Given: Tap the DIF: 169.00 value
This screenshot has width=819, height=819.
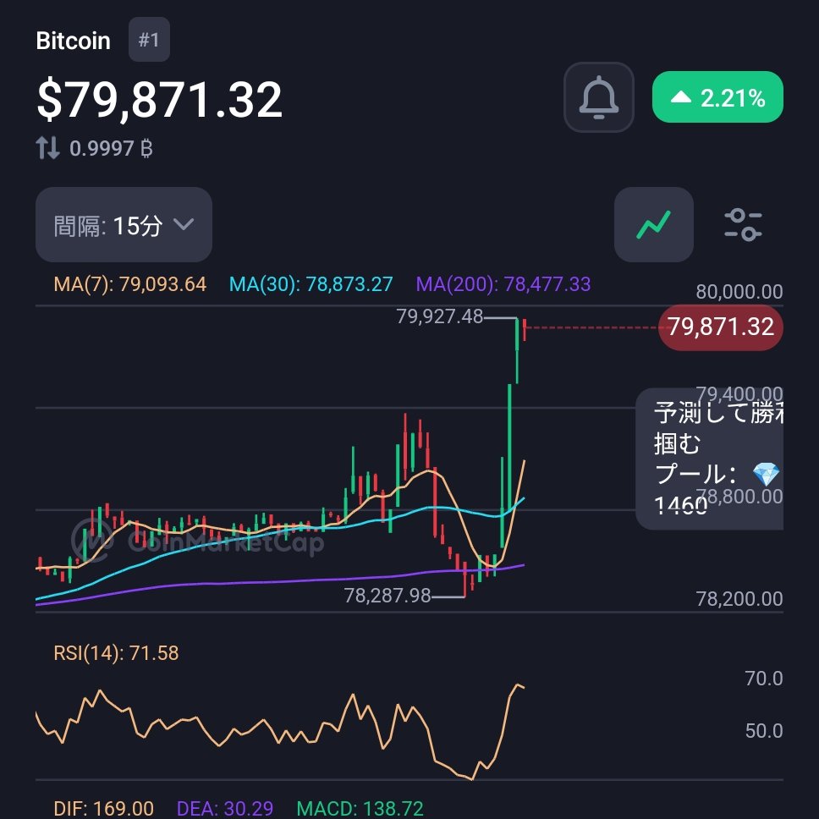Looking at the screenshot, I should coord(103,809).
